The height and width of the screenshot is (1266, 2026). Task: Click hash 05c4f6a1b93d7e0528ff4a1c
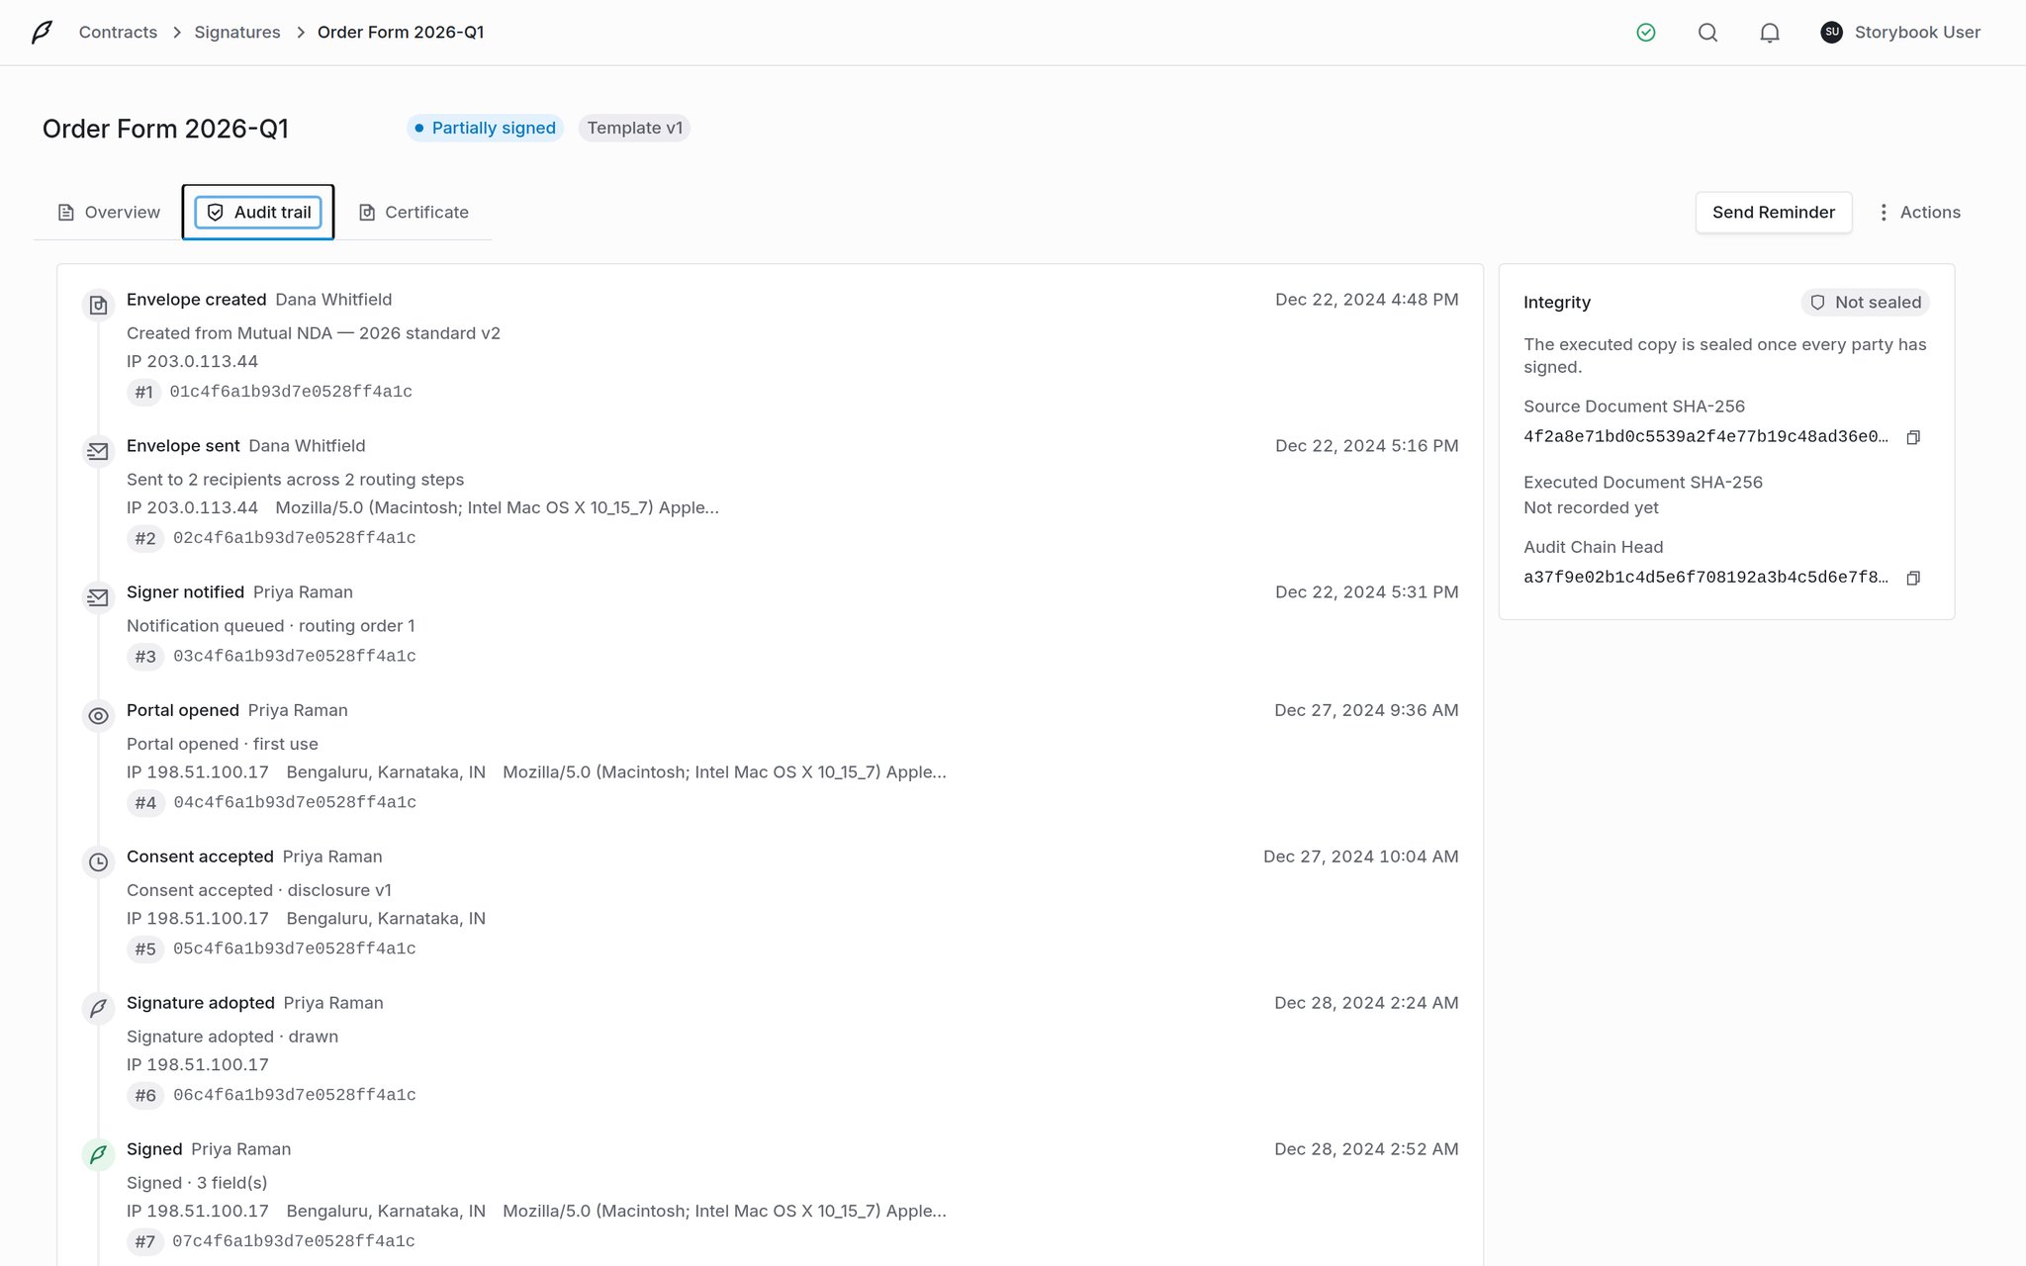click(295, 949)
